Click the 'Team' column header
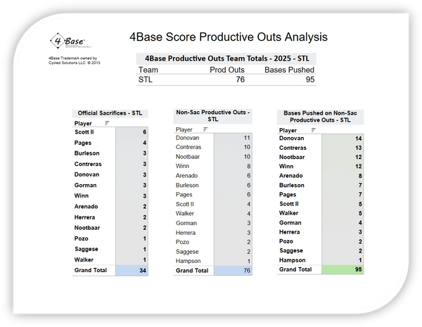Screen dimensions: 422x327 pos(148,70)
